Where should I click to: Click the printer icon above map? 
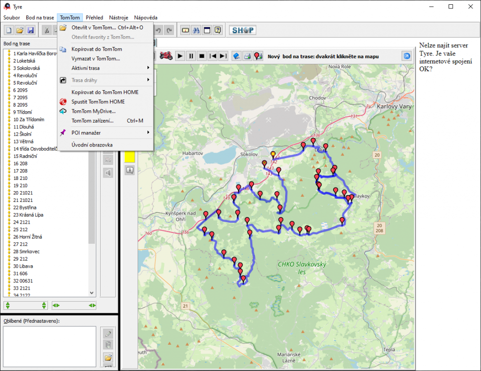pyautogui.click(x=247, y=56)
